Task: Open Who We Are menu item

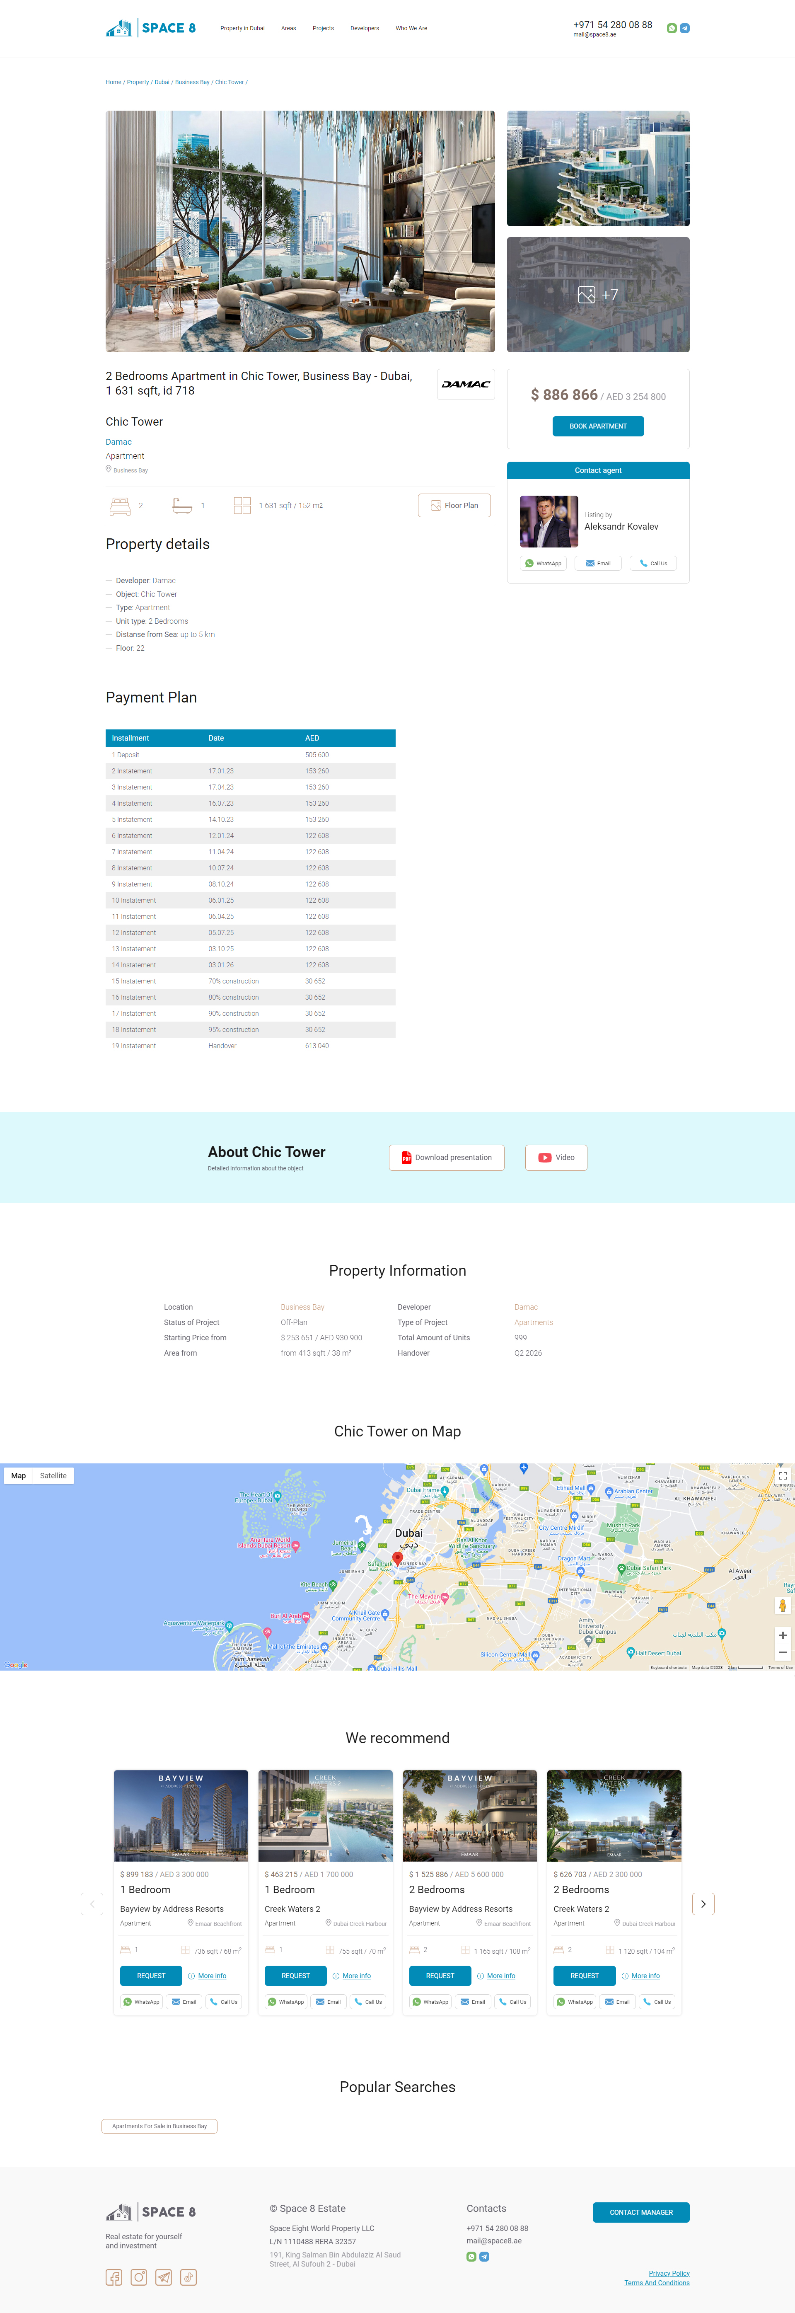Action: pos(411,29)
